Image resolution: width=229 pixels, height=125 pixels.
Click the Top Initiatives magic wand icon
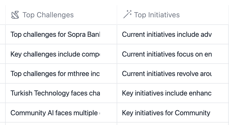coord(127,15)
